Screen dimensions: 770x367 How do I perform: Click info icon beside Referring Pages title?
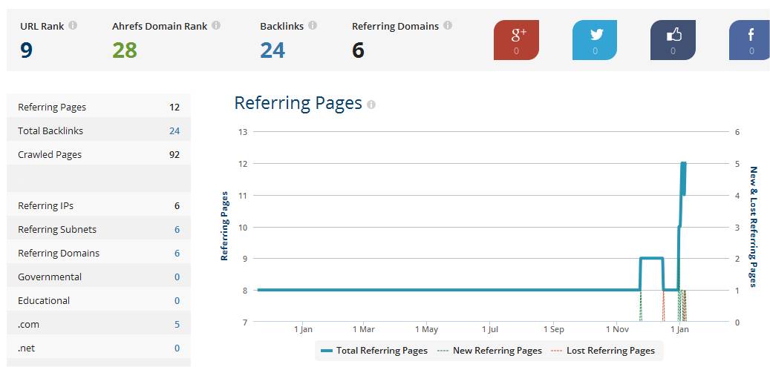pyautogui.click(x=371, y=105)
